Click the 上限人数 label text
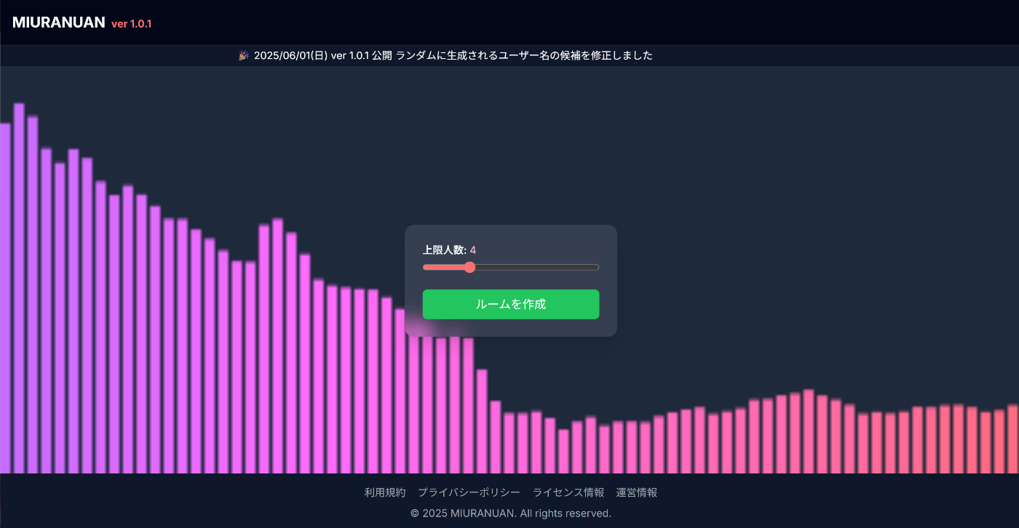 coord(444,250)
